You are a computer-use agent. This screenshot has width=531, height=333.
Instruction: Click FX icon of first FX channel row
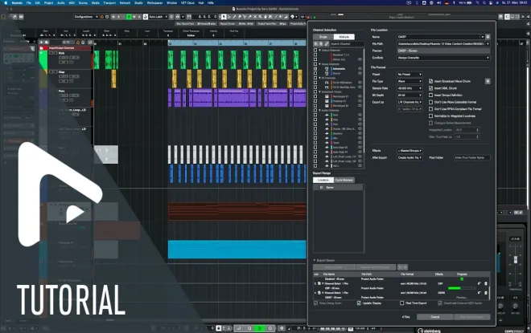(327, 83)
